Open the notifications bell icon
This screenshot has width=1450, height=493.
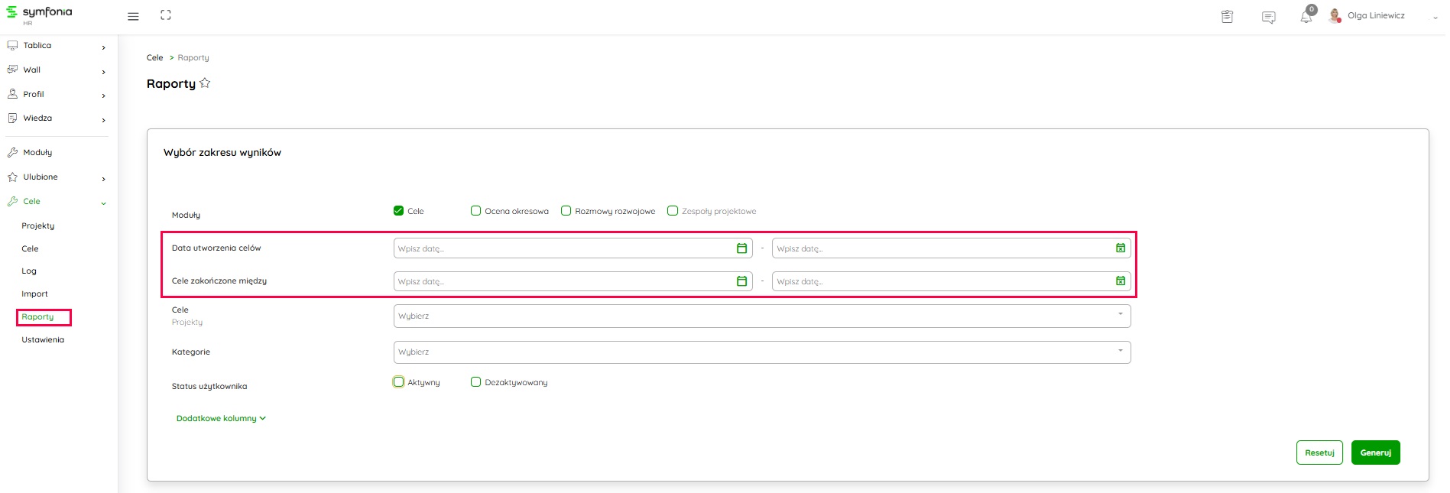point(1306,17)
